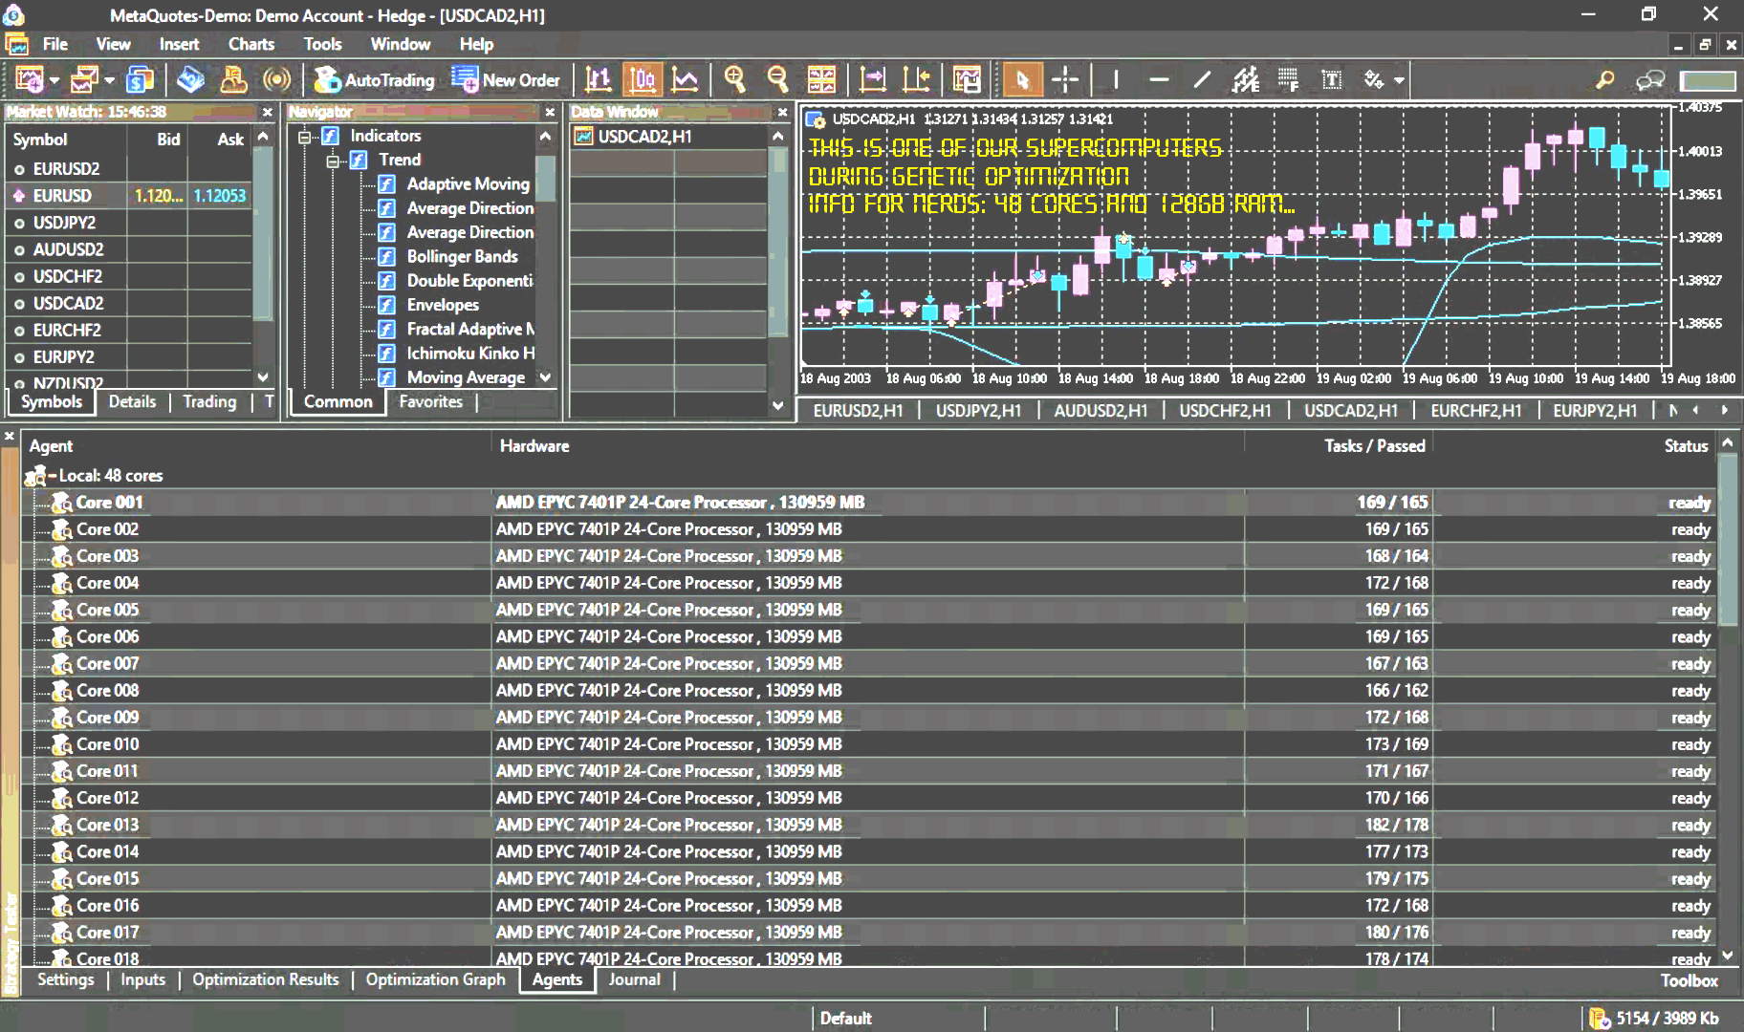
Task: Select the Fibonacci retracement tool
Action: point(1288,80)
